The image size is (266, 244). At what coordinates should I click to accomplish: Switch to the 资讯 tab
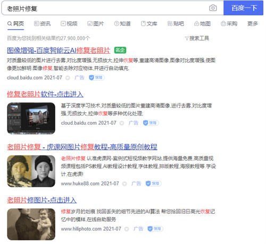coord(43,23)
